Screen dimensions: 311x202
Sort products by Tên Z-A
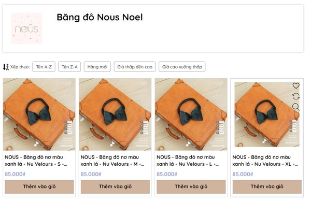point(69,67)
